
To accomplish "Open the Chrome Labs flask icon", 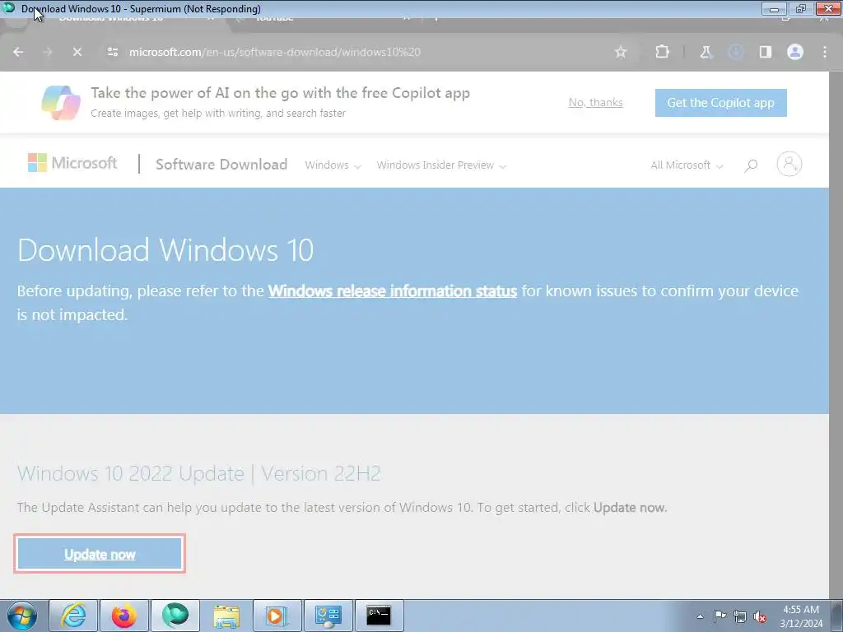I will pos(706,52).
